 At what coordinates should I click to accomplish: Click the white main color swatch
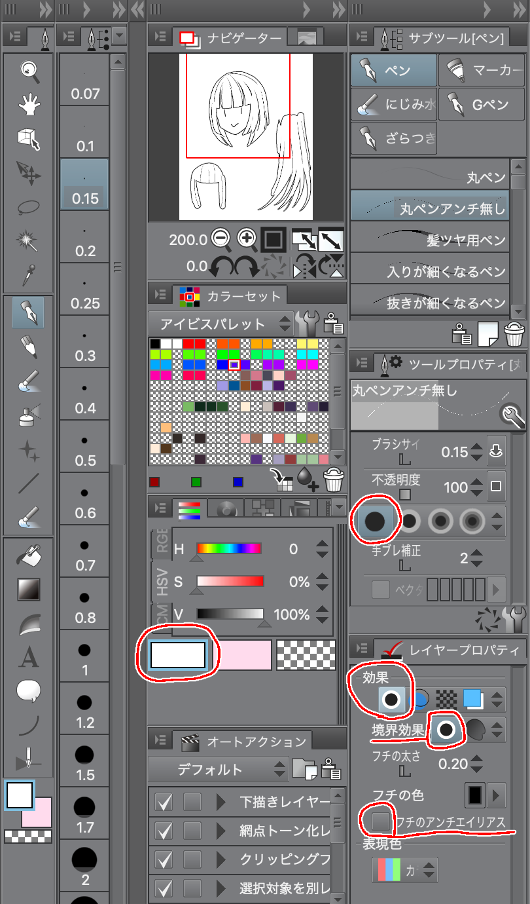179,654
